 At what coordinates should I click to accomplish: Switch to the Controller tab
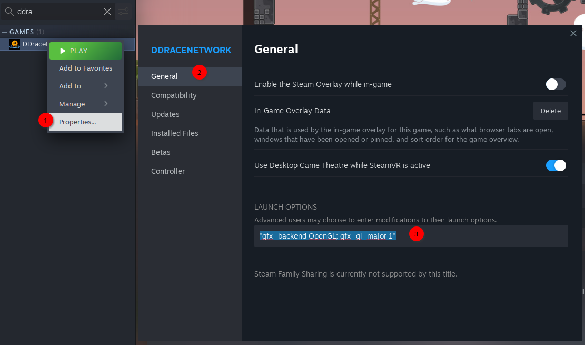[168, 171]
